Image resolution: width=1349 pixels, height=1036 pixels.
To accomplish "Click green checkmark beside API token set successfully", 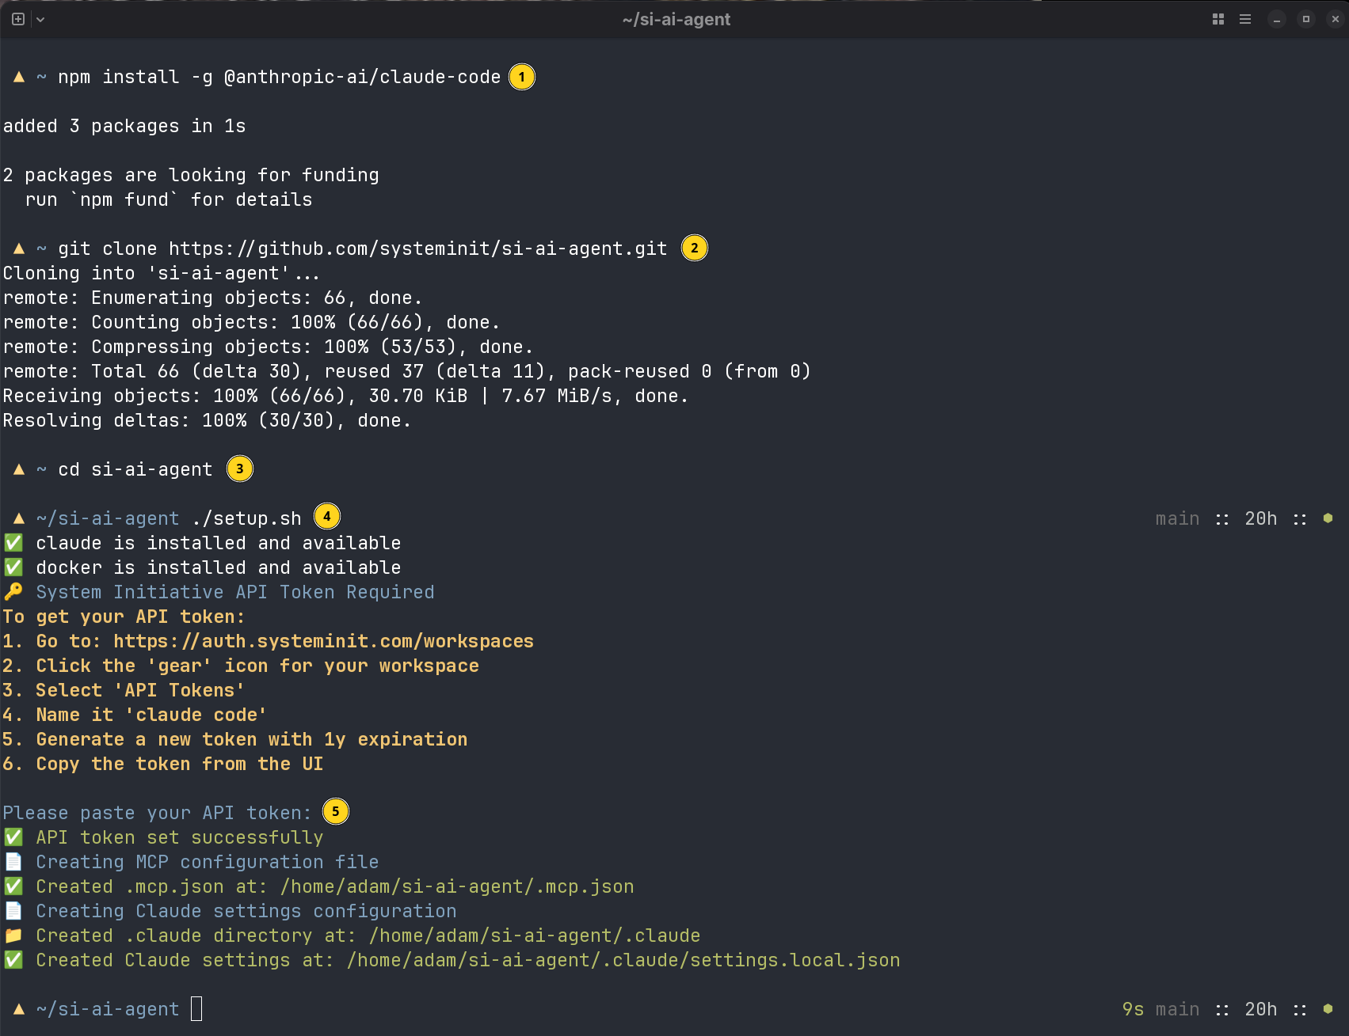I will point(13,837).
